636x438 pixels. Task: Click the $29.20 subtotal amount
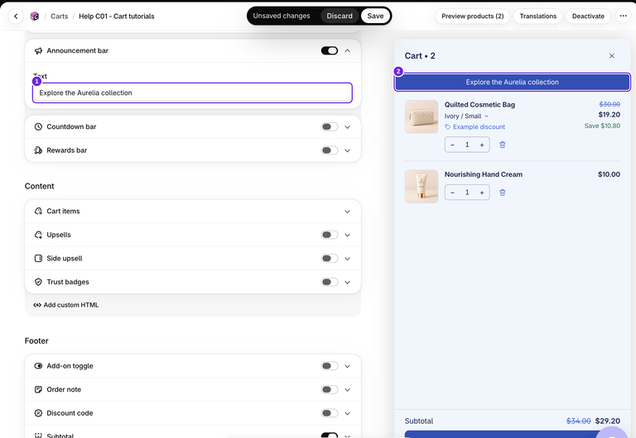coord(608,421)
